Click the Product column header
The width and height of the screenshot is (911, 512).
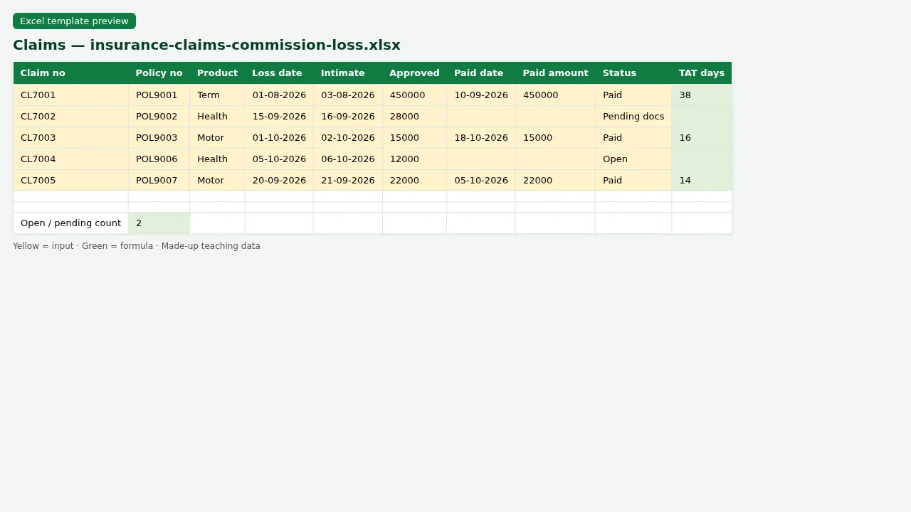[x=217, y=73]
